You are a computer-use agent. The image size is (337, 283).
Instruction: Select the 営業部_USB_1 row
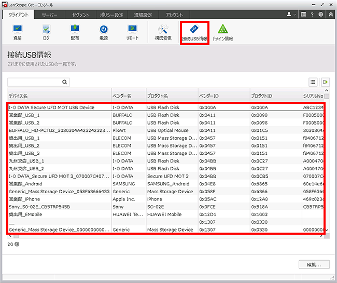166,115
